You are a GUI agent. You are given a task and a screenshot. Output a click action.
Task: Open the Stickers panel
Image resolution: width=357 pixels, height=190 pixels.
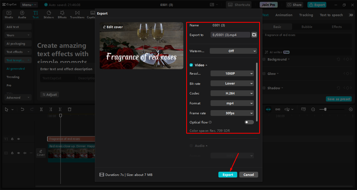(x=49, y=14)
